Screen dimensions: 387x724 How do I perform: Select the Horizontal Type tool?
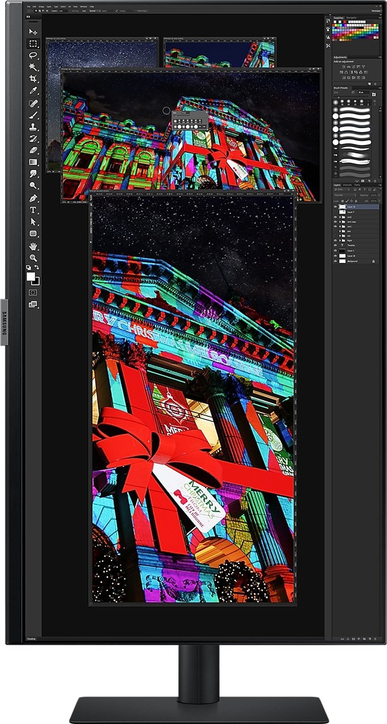[33, 210]
